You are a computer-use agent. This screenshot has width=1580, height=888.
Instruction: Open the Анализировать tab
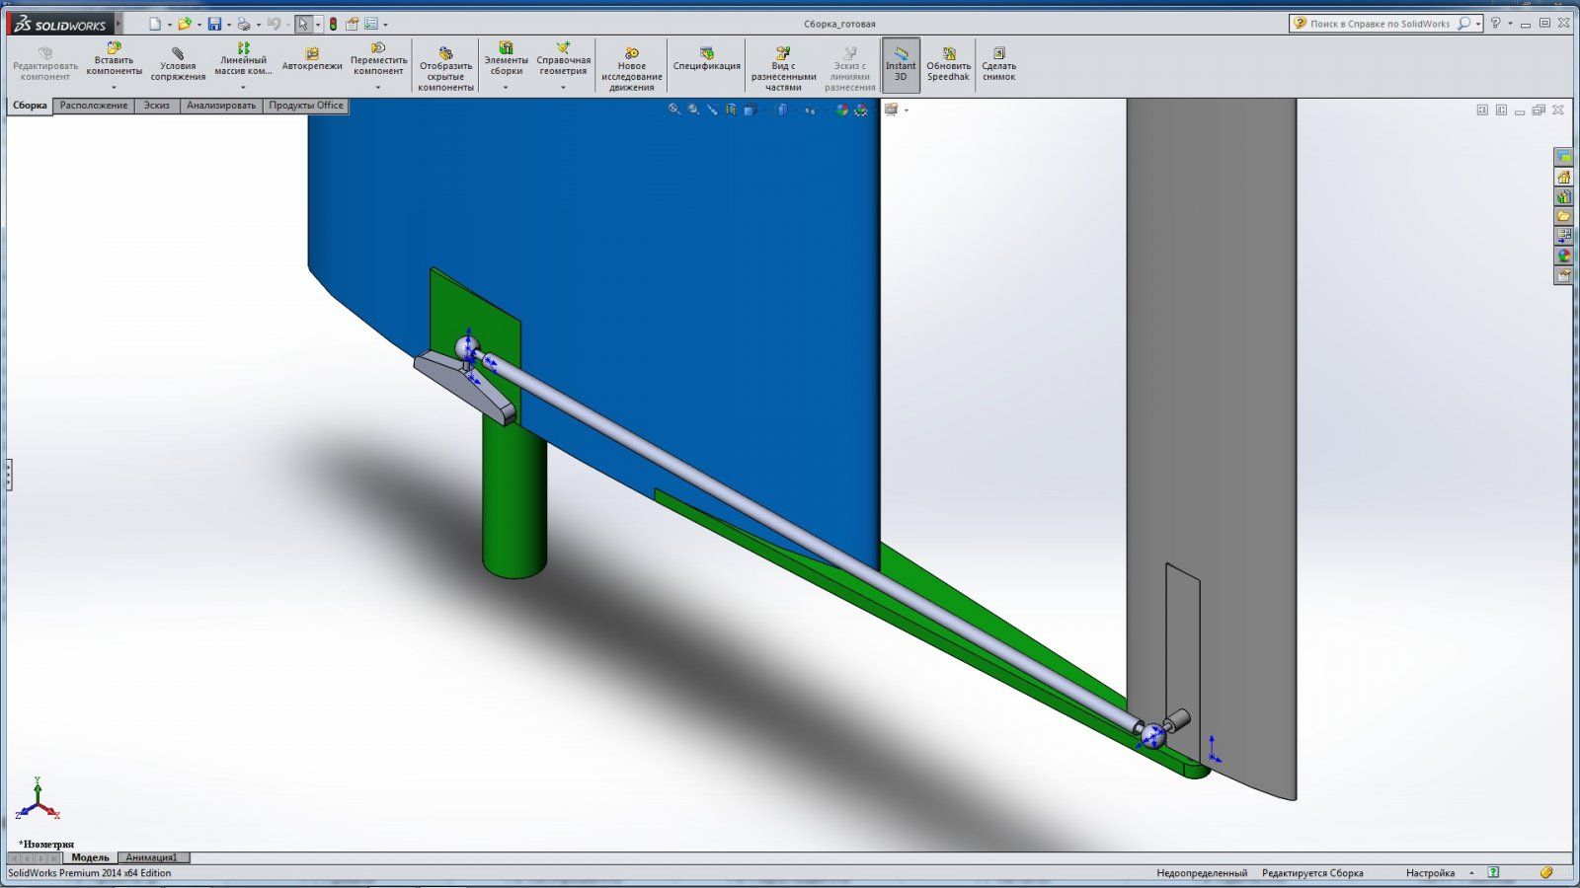[221, 106]
